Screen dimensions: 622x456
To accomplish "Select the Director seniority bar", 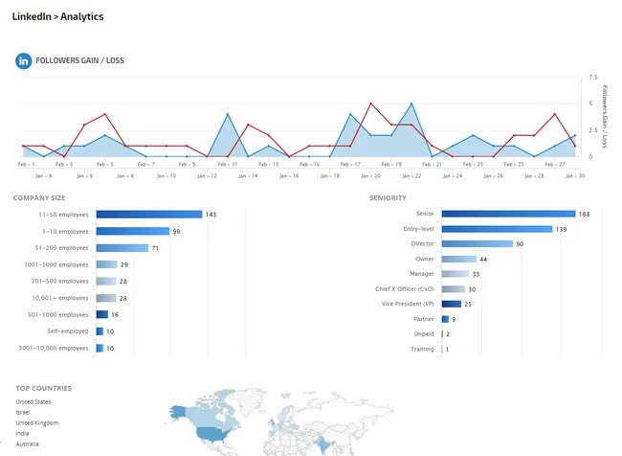I will [x=478, y=244].
